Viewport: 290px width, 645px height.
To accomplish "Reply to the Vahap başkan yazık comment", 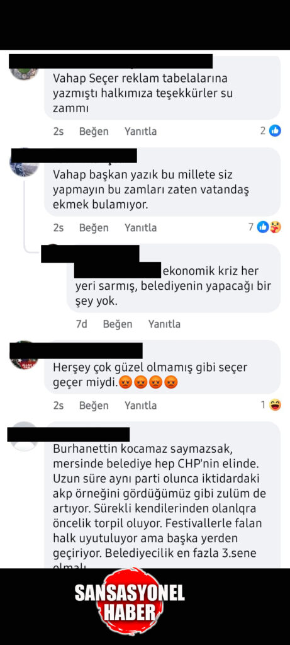I will pyautogui.click(x=140, y=227).
